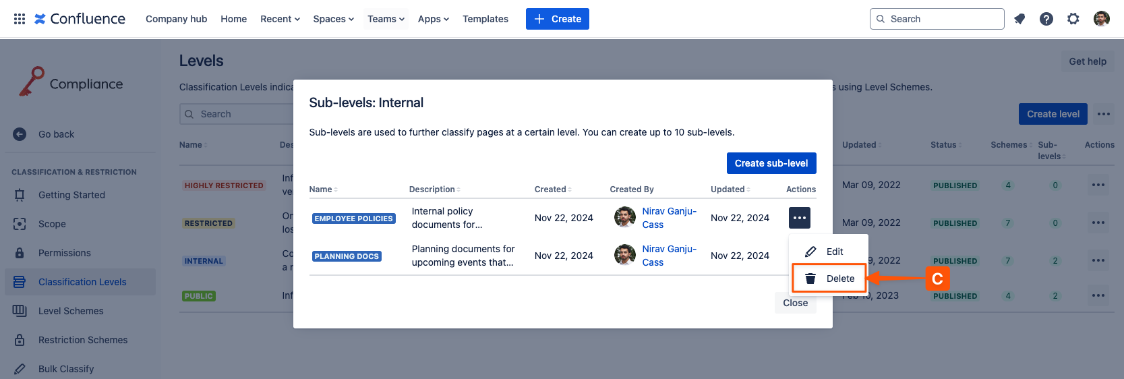Image resolution: width=1124 pixels, height=379 pixels.
Task: Click the Go back arrow icon
Action: (20, 134)
